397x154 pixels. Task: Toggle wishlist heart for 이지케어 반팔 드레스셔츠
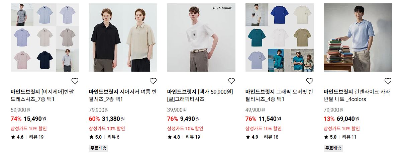75,81
